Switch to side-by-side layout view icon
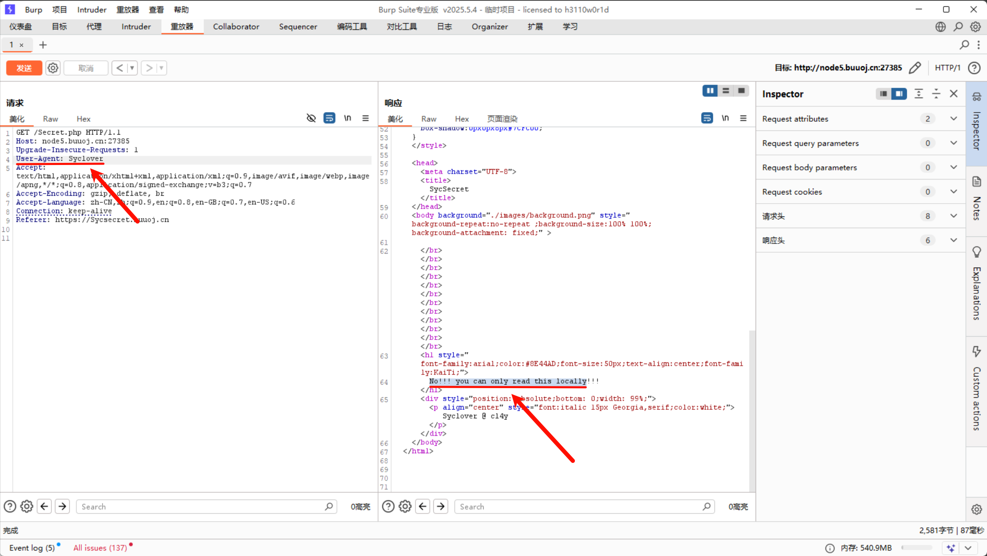This screenshot has width=987, height=556. point(710,91)
